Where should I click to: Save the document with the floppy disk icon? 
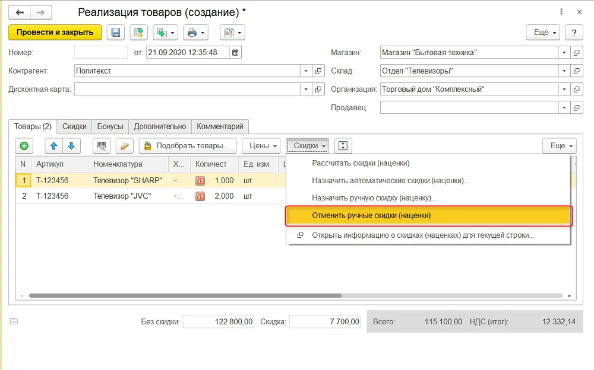point(116,33)
